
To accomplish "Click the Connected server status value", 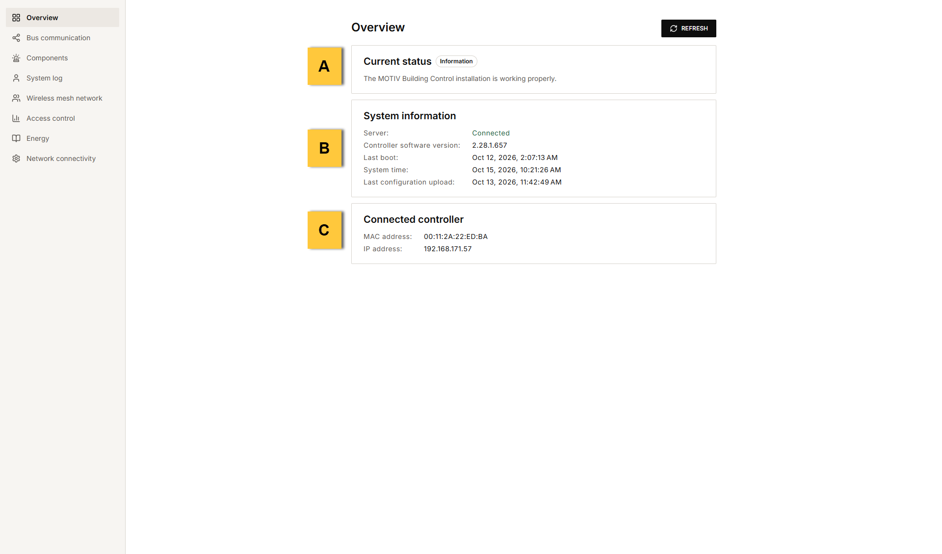I will tap(491, 133).
